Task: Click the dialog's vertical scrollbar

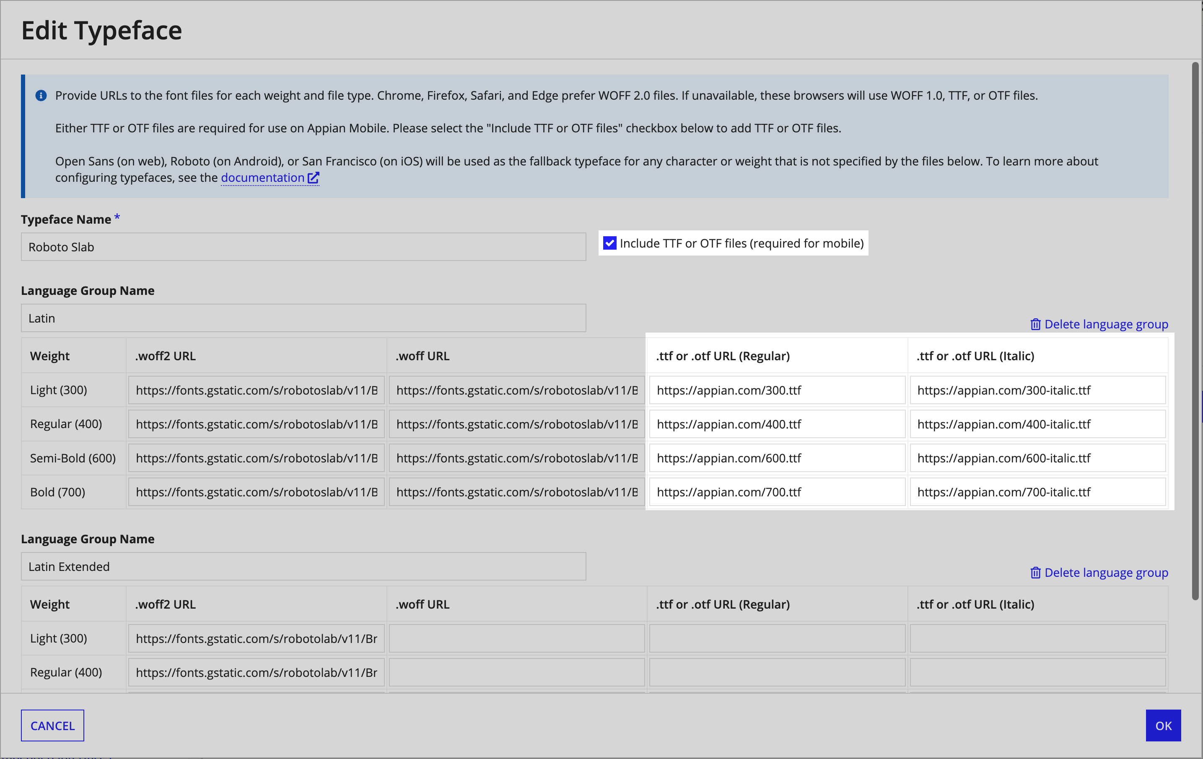Action: (1195, 330)
